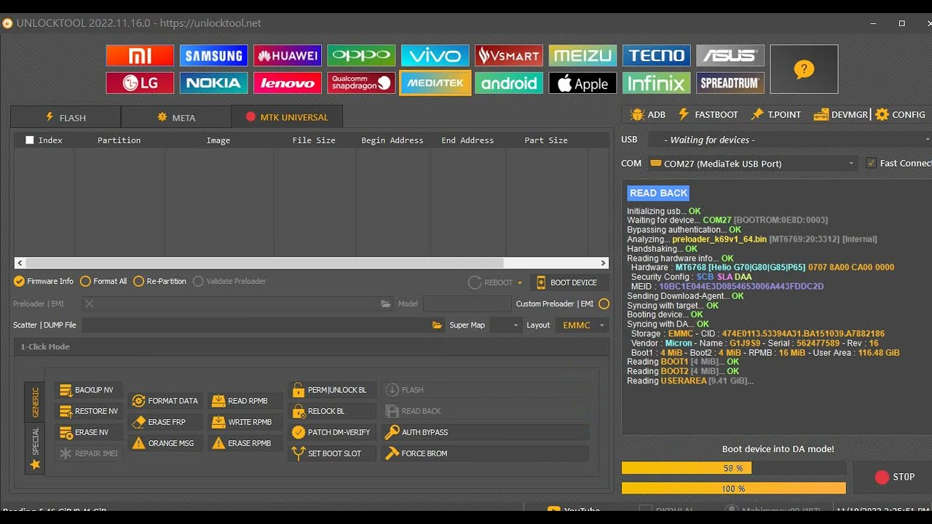The width and height of the screenshot is (932, 524).
Task: Open the Spreadtrum chipset section
Action: click(730, 83)
